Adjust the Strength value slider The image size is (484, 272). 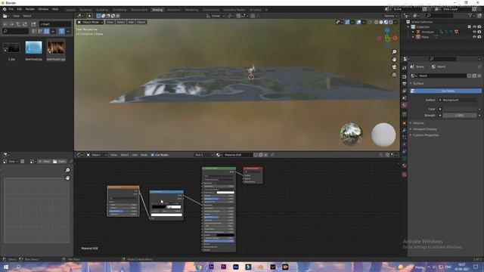pyautogui.click(x=459, y=116)
